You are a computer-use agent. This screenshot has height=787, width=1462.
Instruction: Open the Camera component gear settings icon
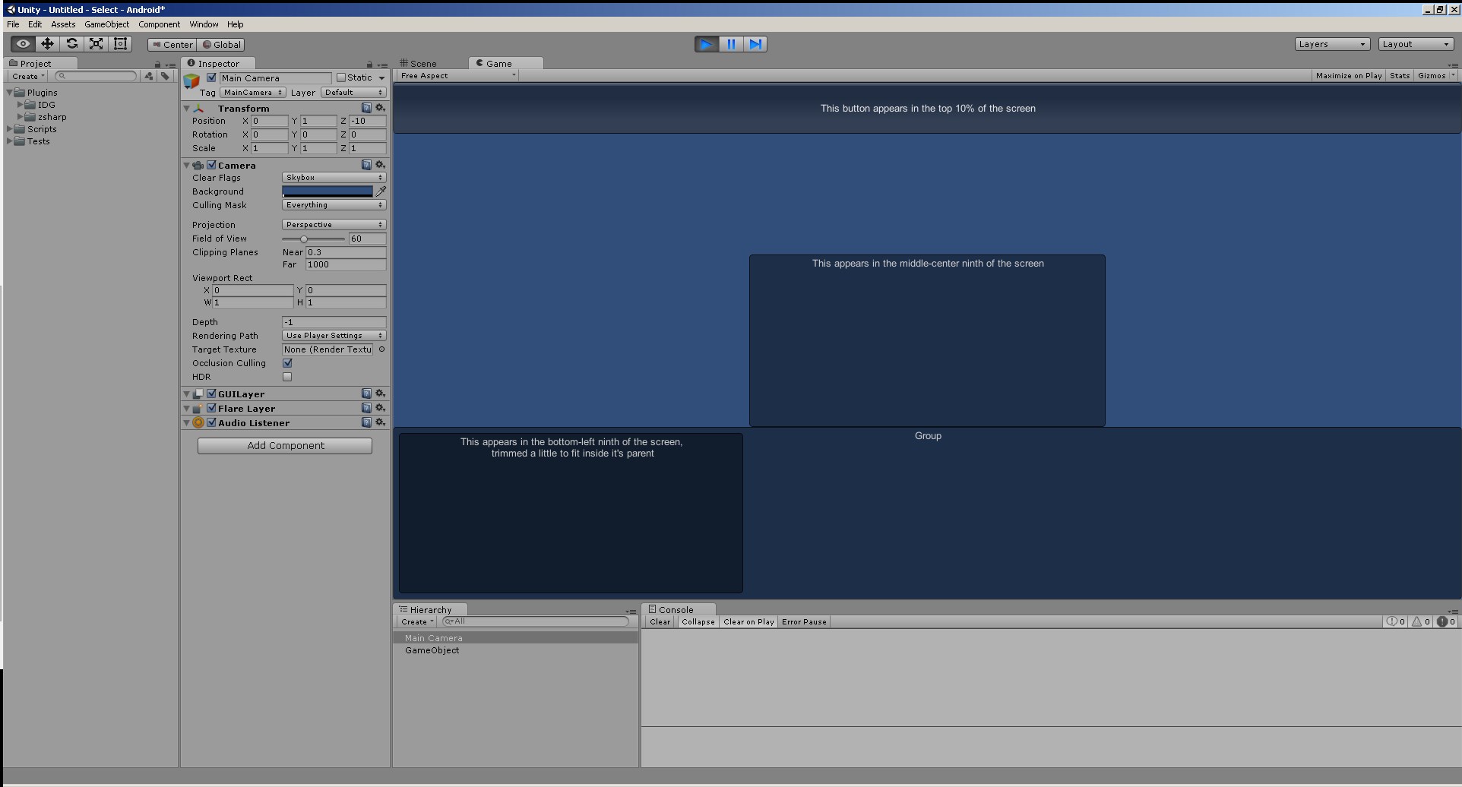380,165
